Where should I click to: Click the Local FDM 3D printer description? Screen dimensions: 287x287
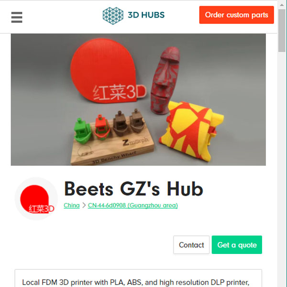click(136, 282)
